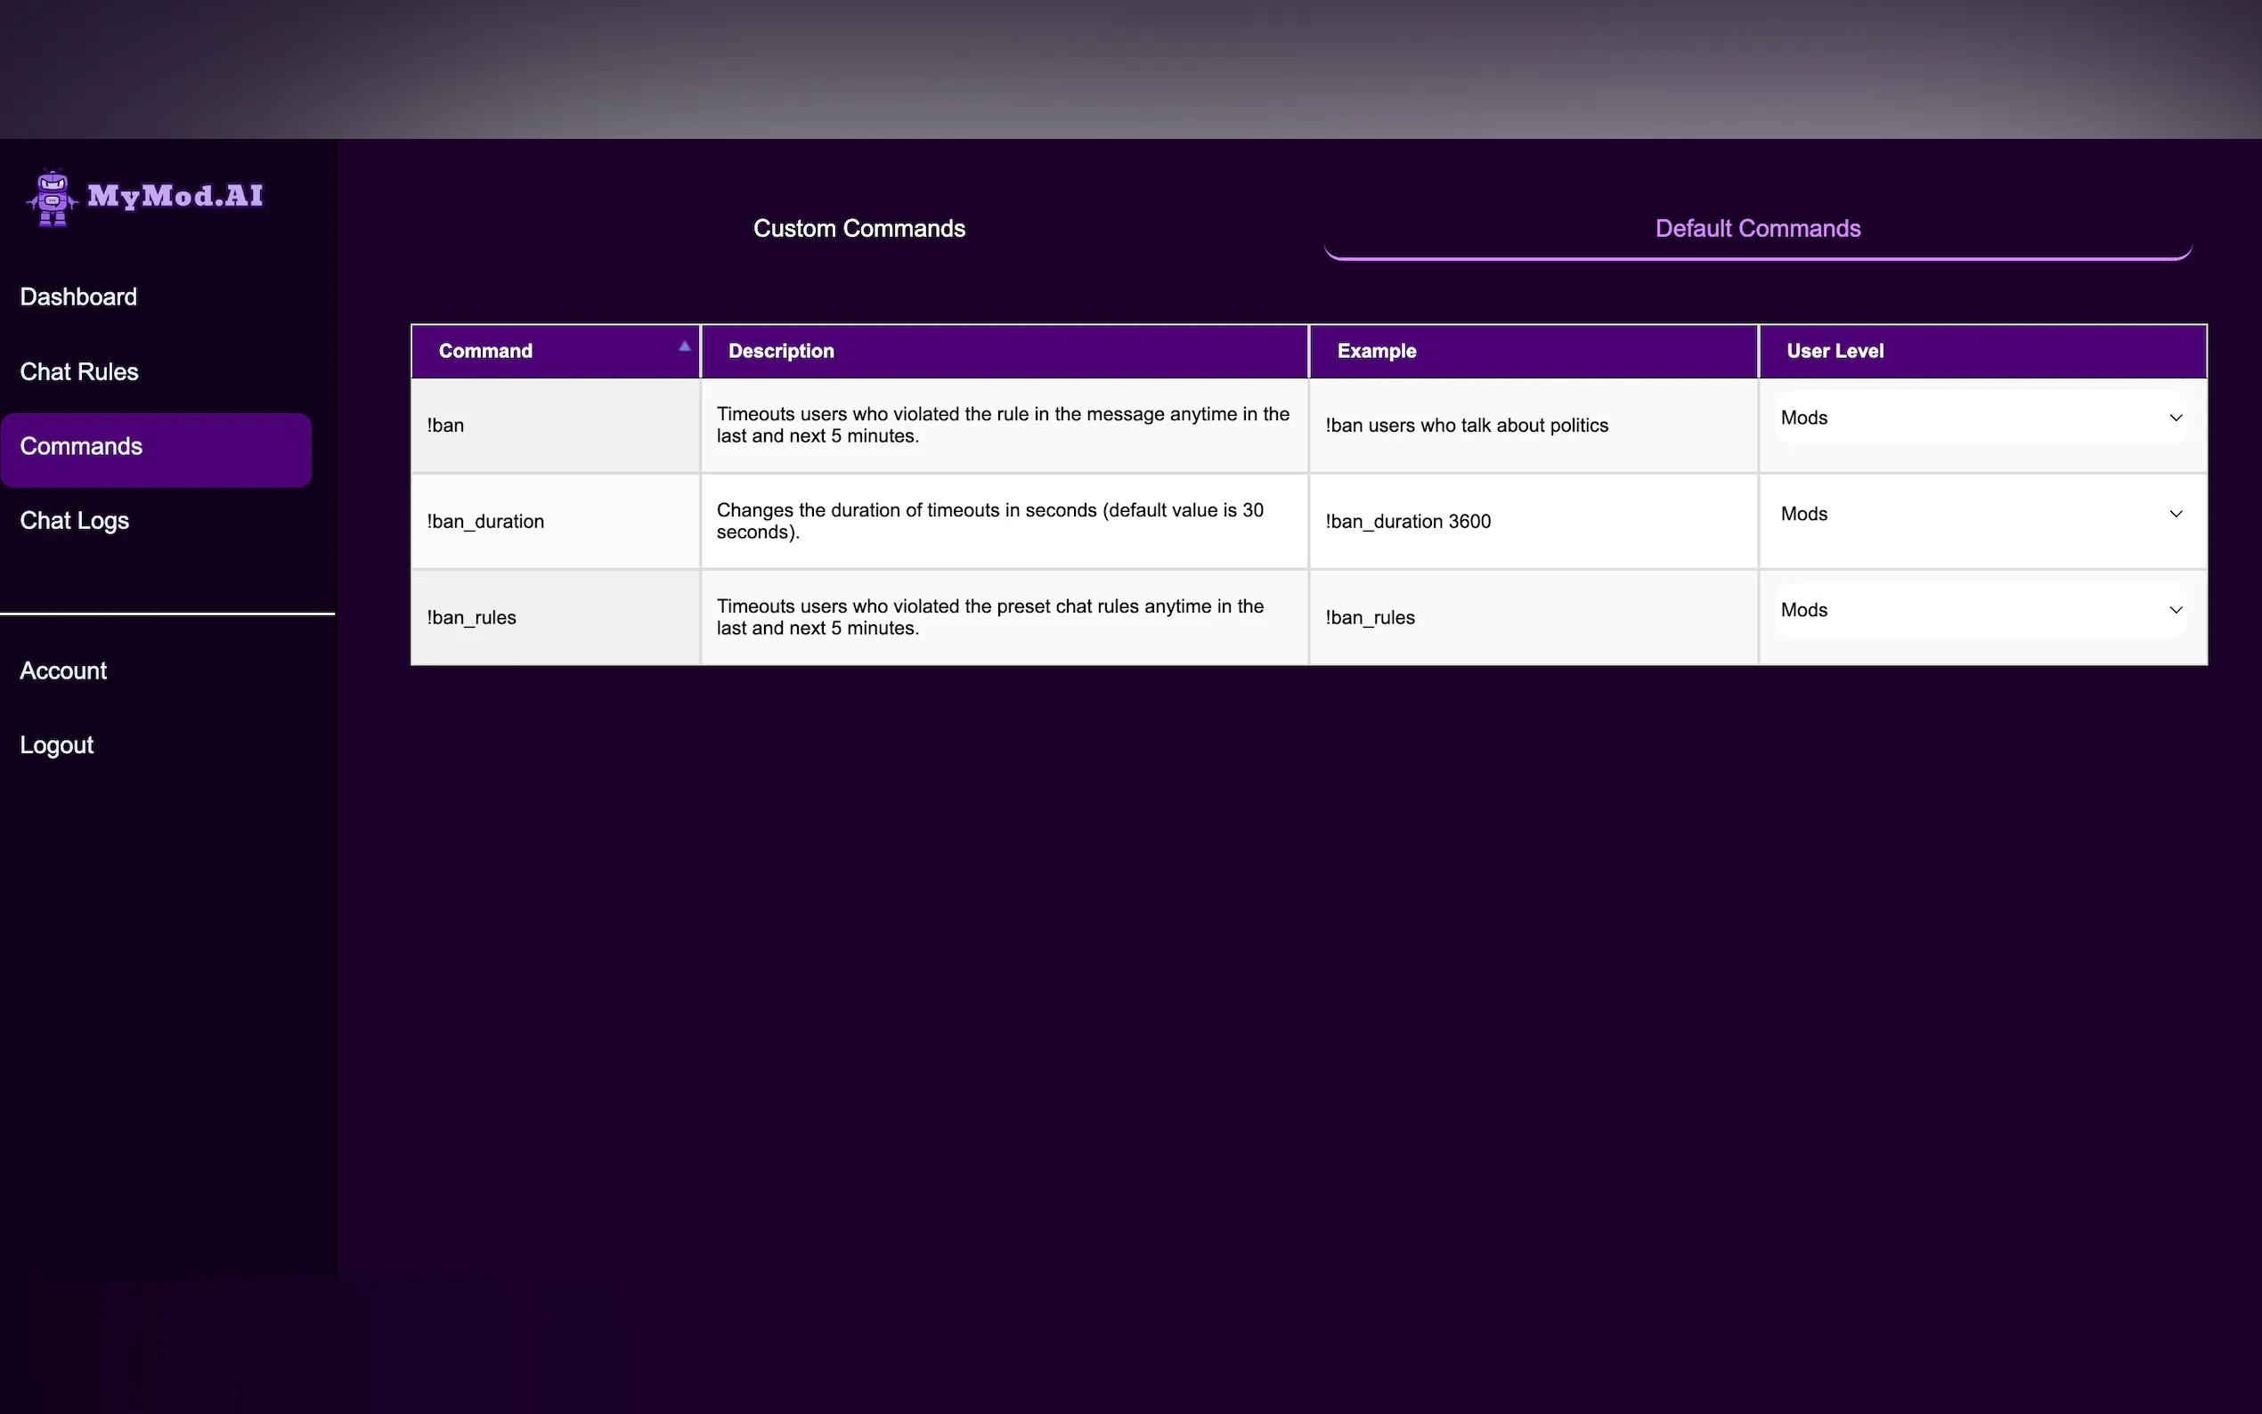
Task: Open Account settings
Action: click(x=63, y=671)
